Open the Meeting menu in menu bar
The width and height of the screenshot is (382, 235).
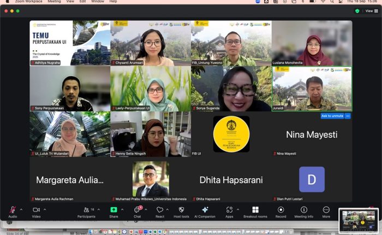pos(54,2)
